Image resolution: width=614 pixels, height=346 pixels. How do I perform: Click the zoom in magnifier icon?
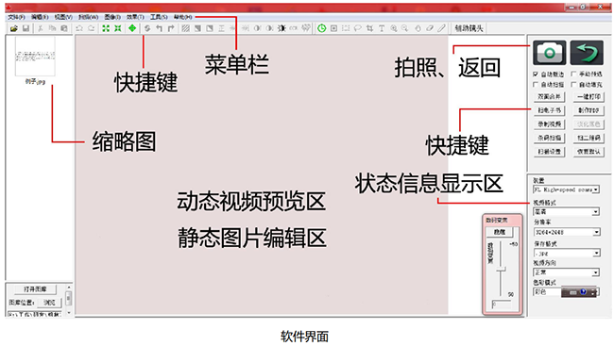click(393, 28)
